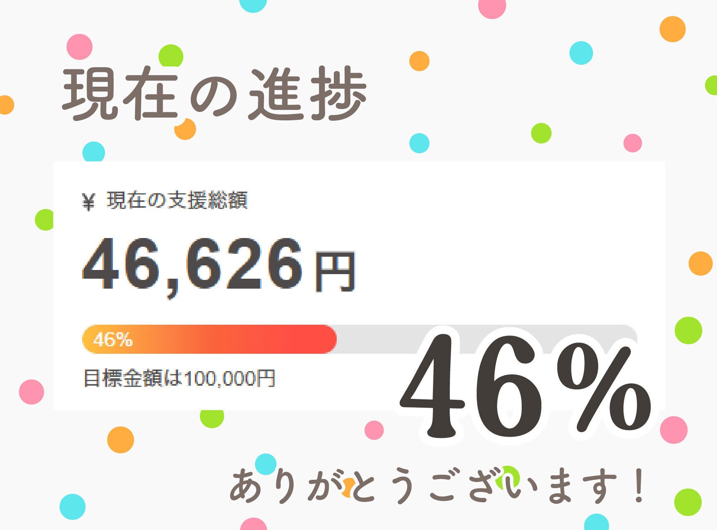The width and height of the screenshot is (717, 530).
Task: Click the exclamation mark ending the thank-you message
Action: pos(639,485)
